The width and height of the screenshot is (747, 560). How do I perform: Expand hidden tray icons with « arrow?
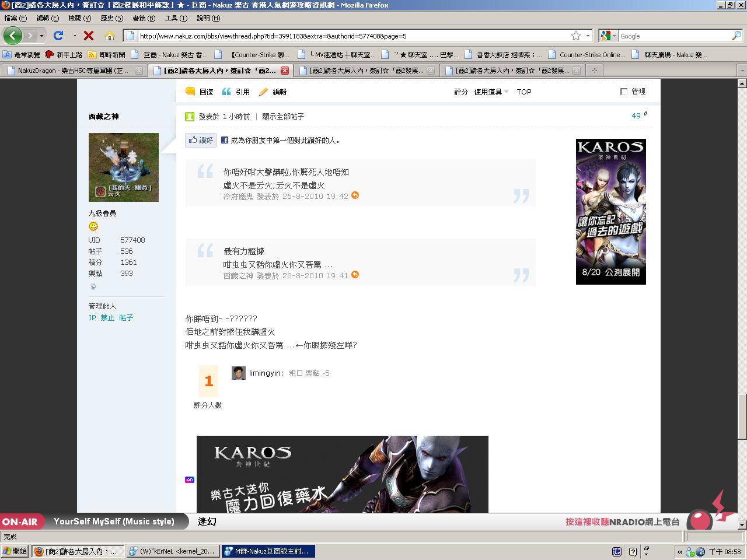coord(680,551)
